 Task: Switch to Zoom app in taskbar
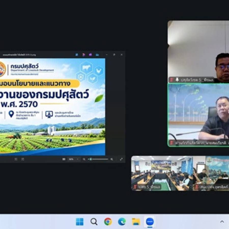(150, 222)
